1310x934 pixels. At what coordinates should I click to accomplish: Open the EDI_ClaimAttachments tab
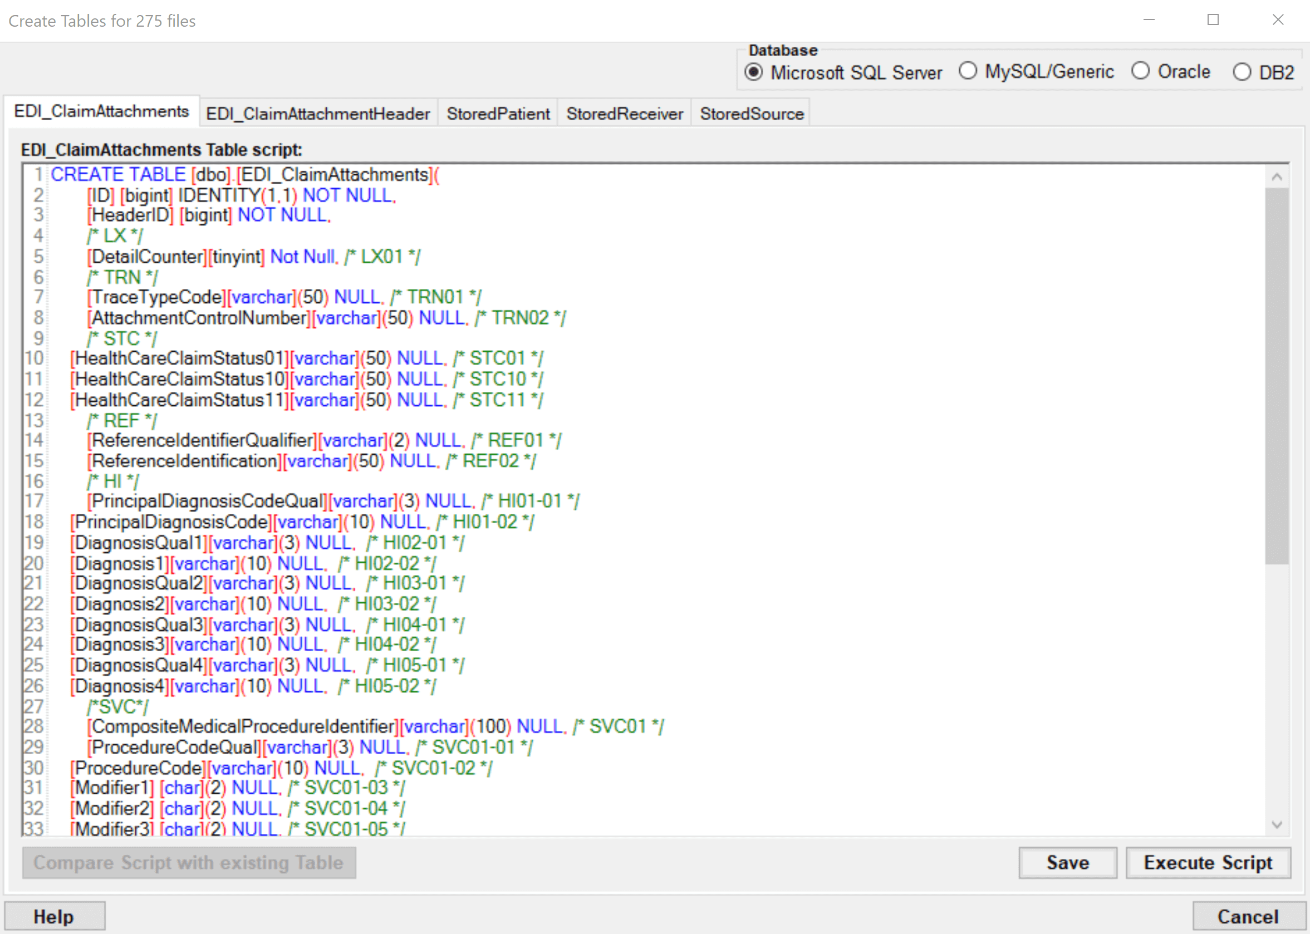pyautogui.click(x=101, y=111)
